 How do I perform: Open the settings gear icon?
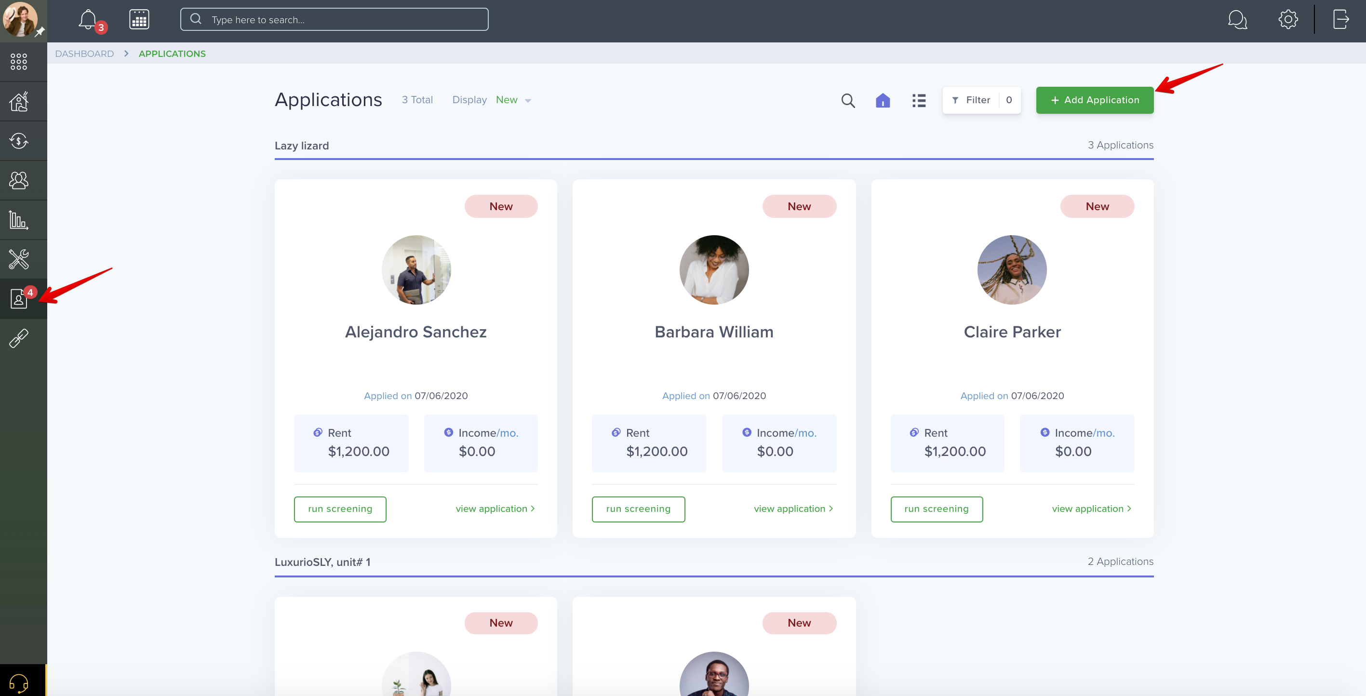tap(1287, 20)
